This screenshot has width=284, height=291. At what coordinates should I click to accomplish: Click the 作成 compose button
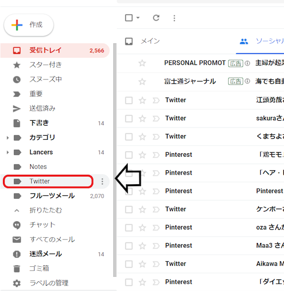coord(29,25)
